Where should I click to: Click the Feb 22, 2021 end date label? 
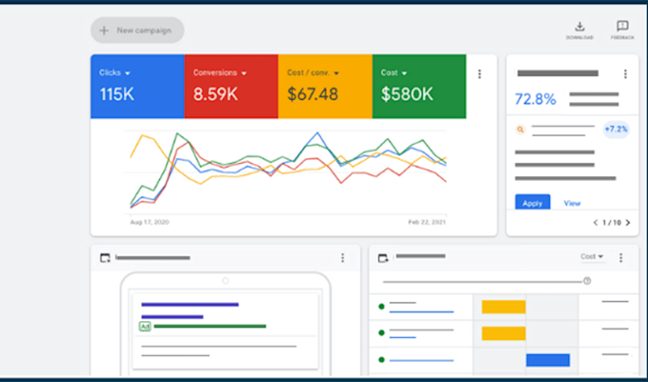pos(427,222)
